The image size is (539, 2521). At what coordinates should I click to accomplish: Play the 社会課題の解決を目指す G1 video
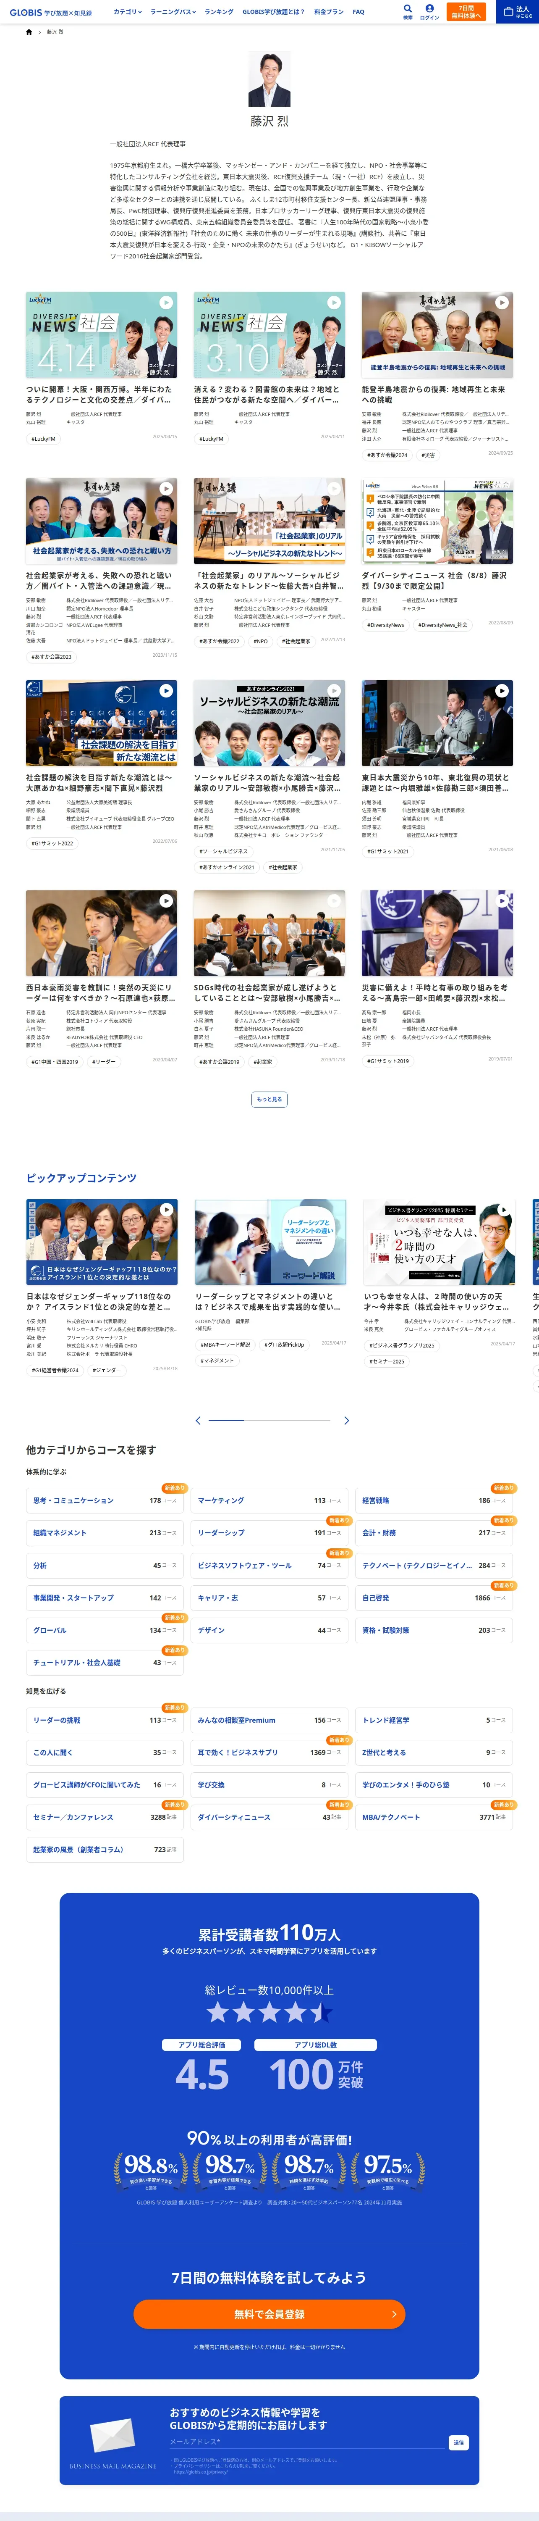(x=166, y=691)
